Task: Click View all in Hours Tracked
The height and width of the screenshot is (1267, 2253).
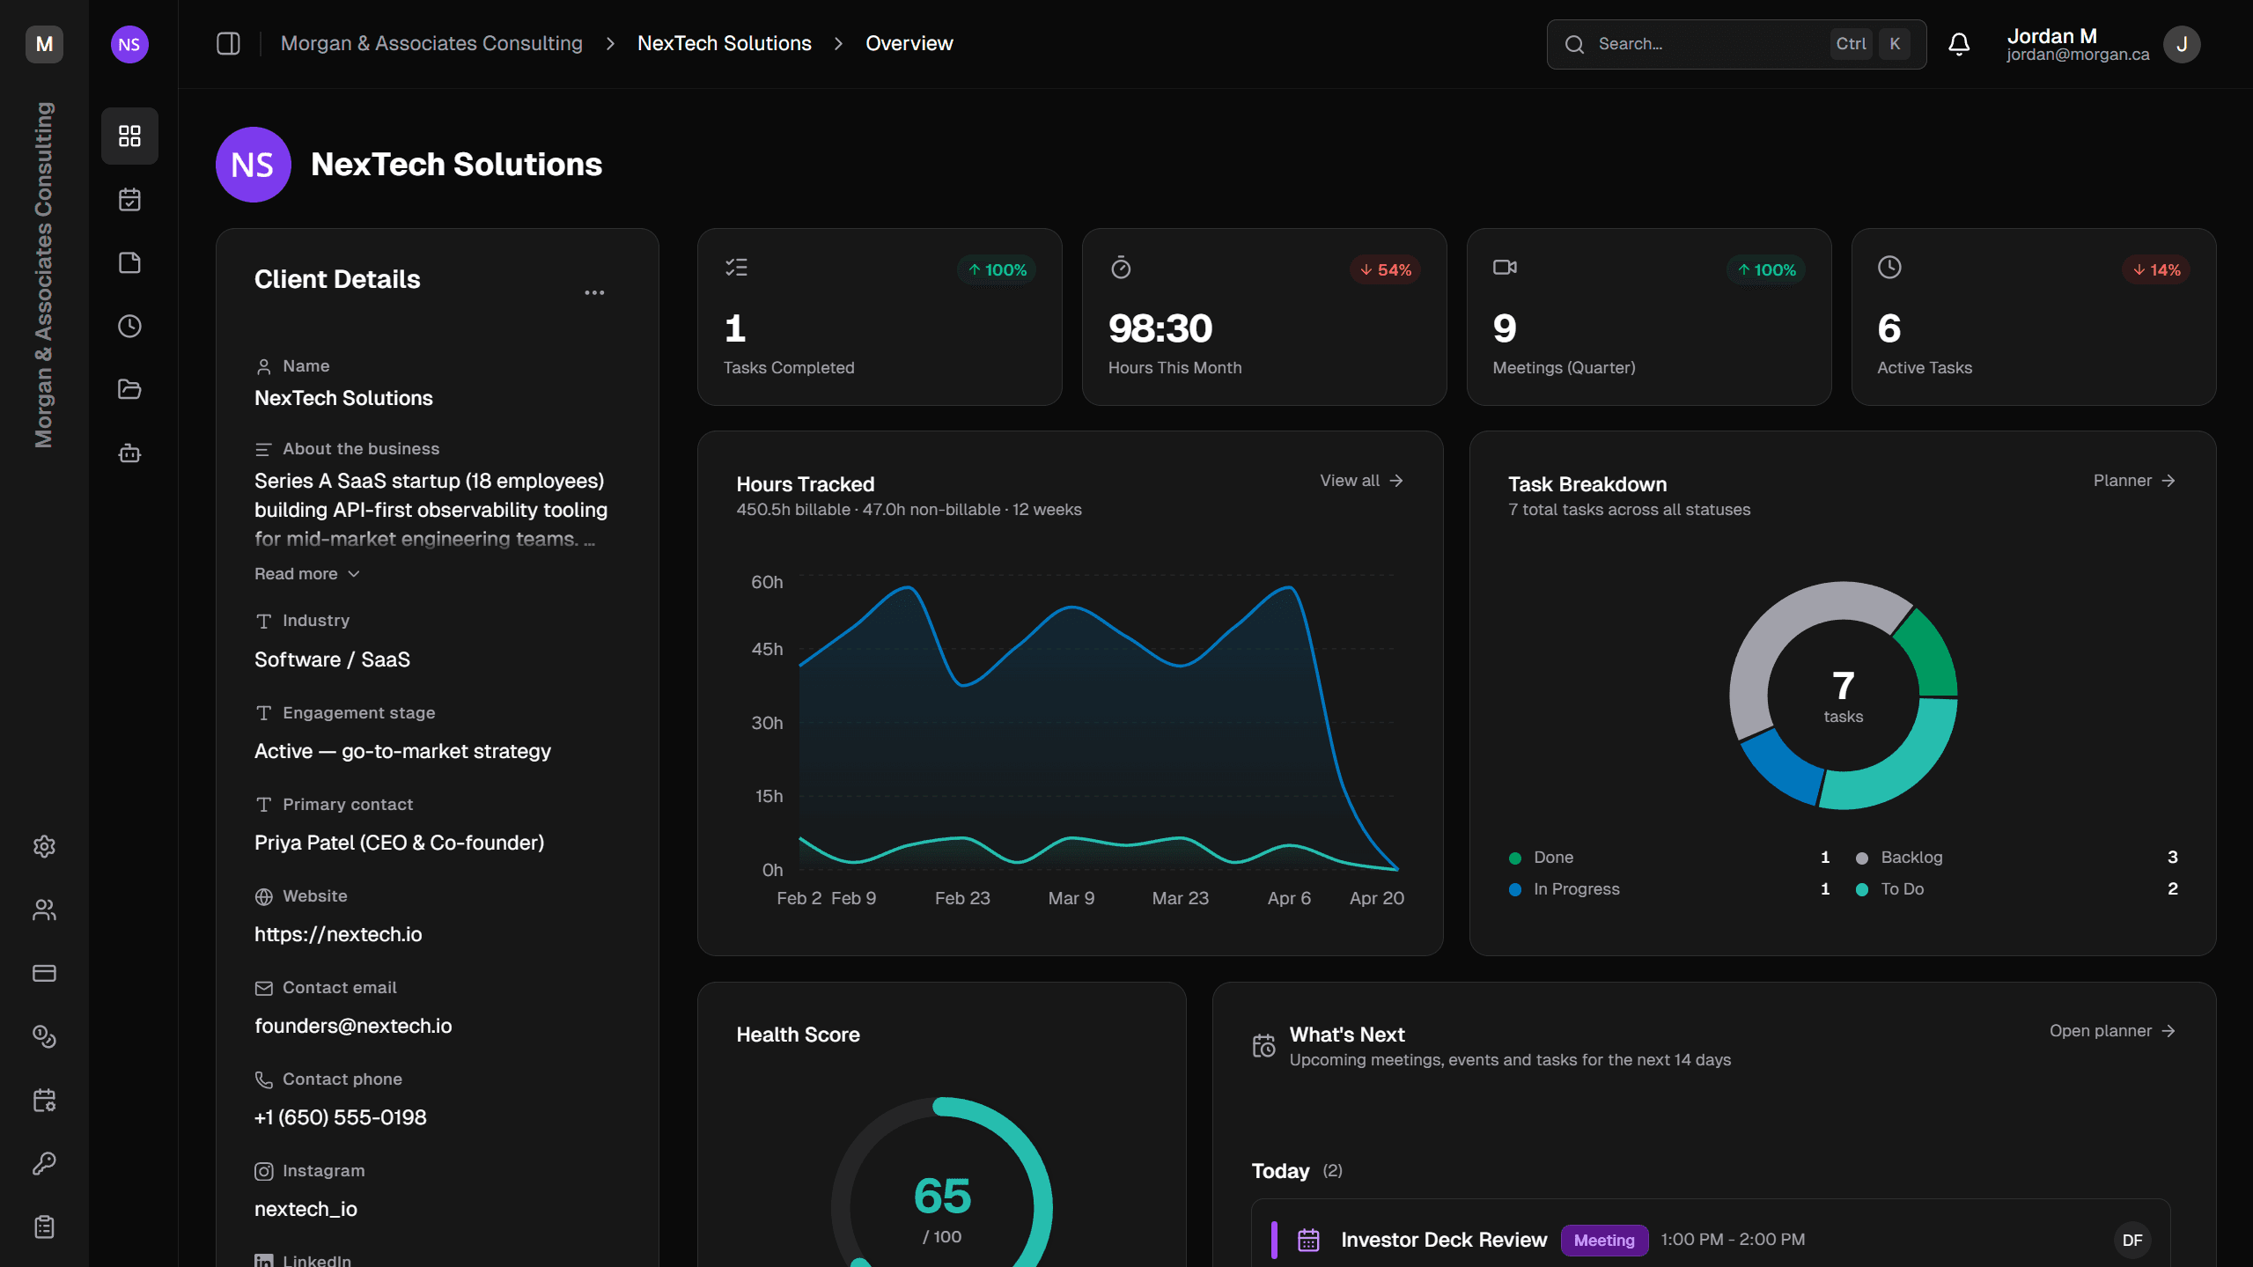Action: pyautogui.click(x=1361, y=481)
